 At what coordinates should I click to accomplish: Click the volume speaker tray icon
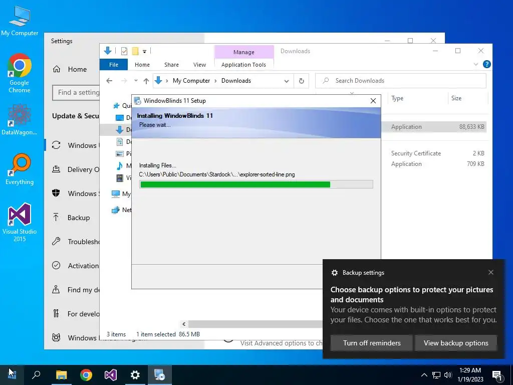coord(448,375)
